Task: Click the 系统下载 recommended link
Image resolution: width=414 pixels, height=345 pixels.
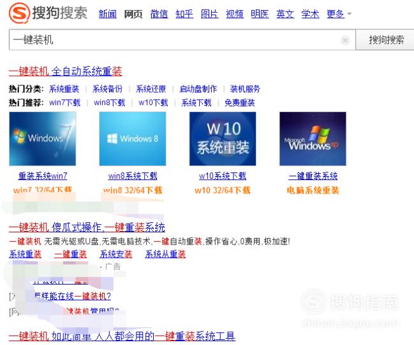Action: (196, 102)
